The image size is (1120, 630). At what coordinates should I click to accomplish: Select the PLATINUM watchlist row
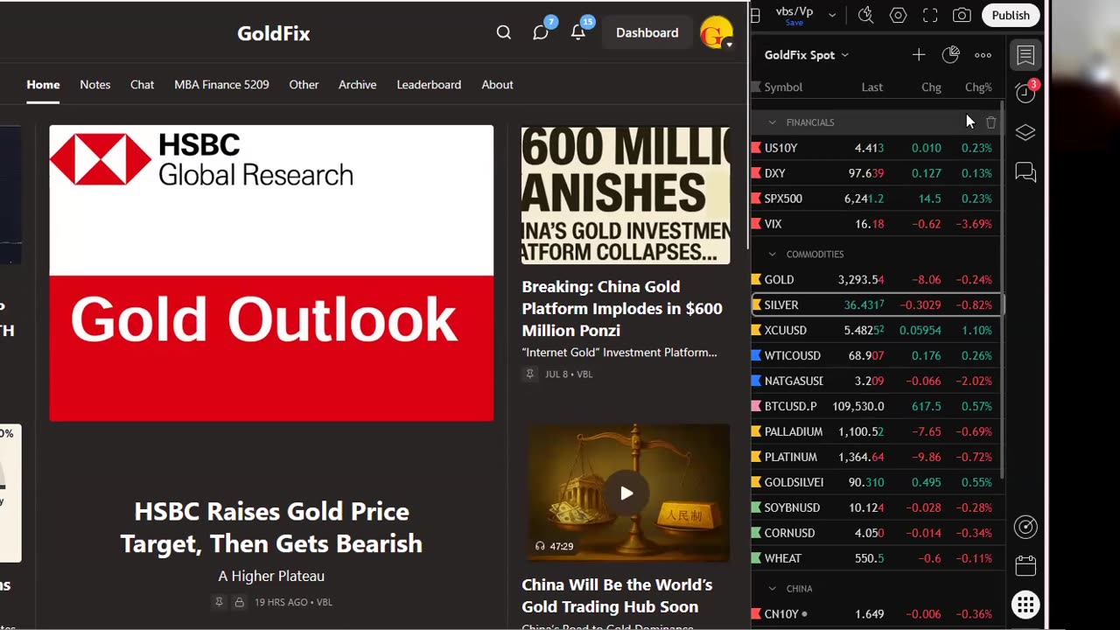tap(875, 458)
